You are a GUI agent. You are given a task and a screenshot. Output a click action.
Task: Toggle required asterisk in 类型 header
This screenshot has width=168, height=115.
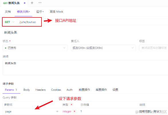(72, 104)
